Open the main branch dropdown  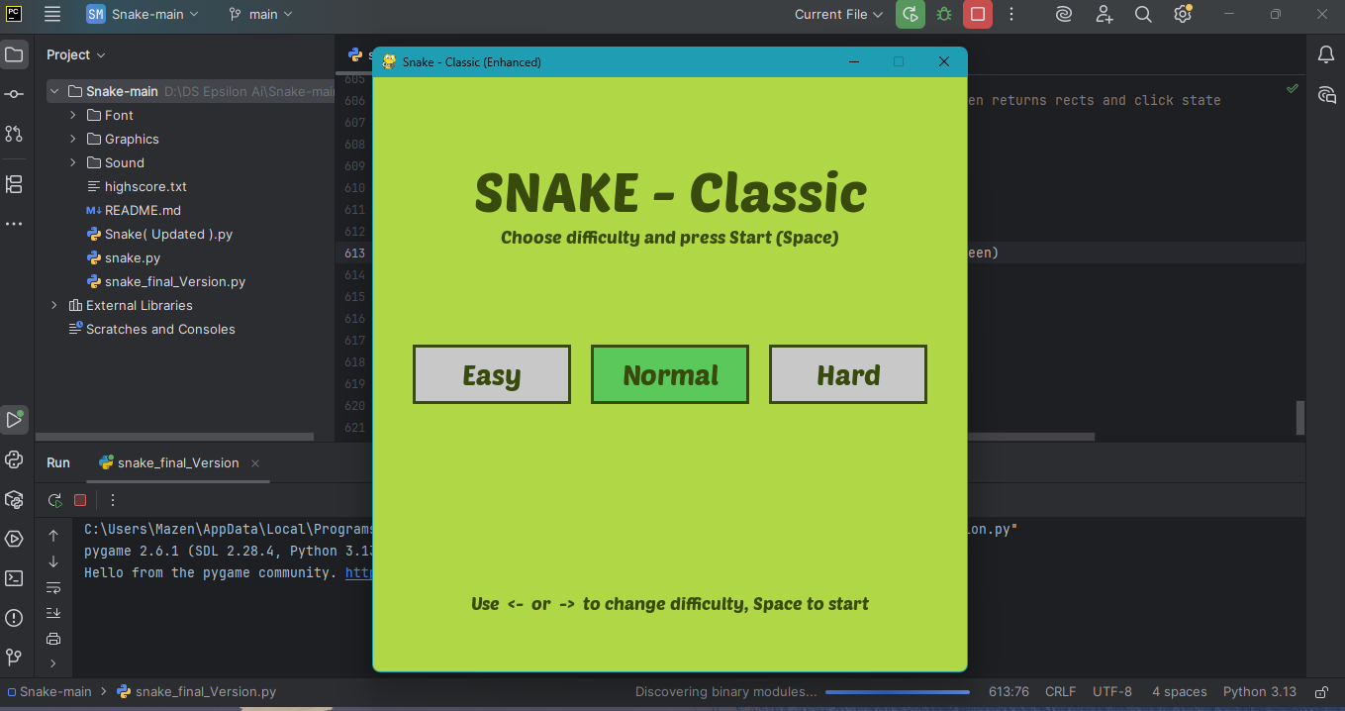pos(261,14)
